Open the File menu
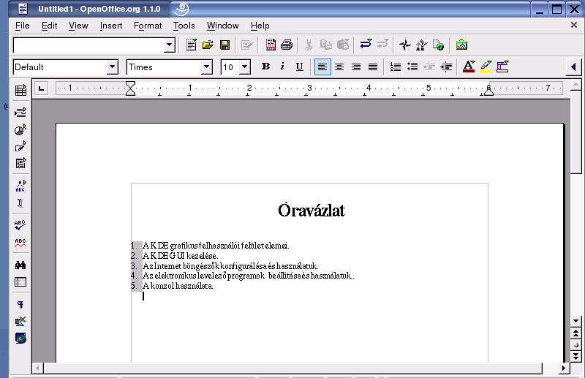 coord(23,26)
